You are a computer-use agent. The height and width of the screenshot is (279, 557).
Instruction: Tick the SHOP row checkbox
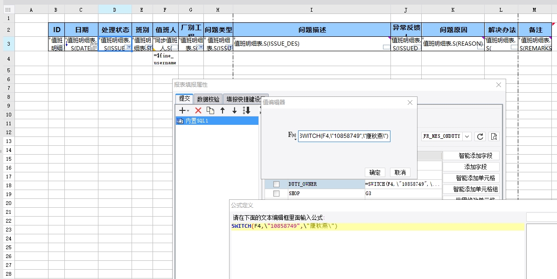[276, 193]
